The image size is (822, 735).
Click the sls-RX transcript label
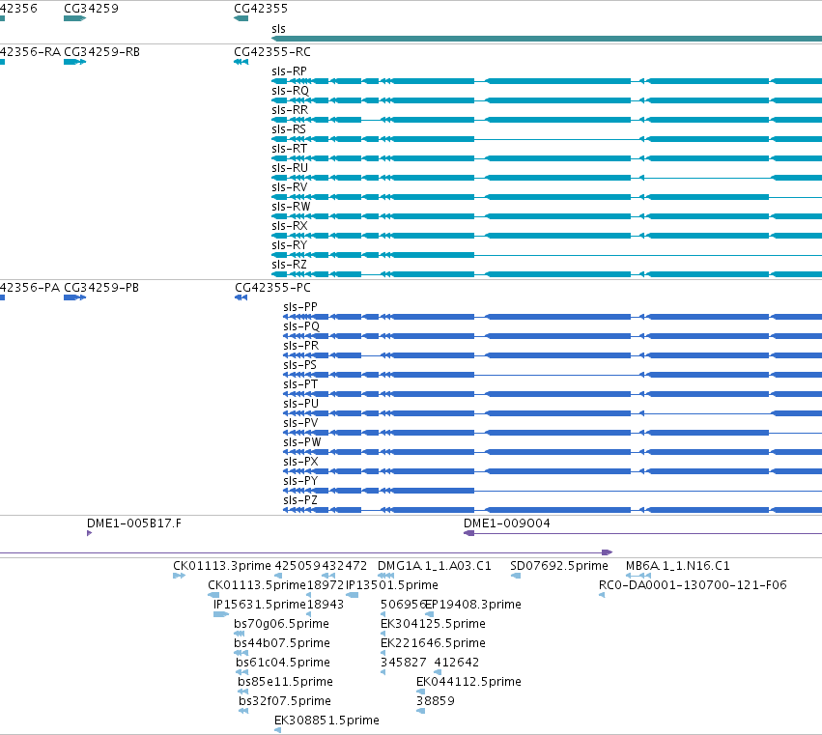(x=289, y=226)
